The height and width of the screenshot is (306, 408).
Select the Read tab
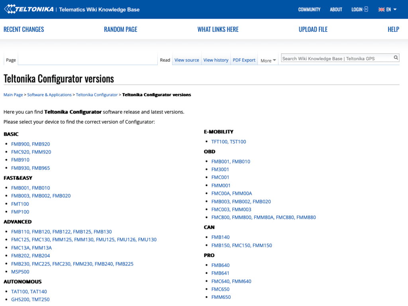click(165, 60)
